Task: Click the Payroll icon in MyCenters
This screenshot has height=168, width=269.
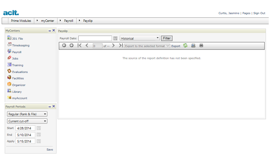Action: click(x=9, y=51)
